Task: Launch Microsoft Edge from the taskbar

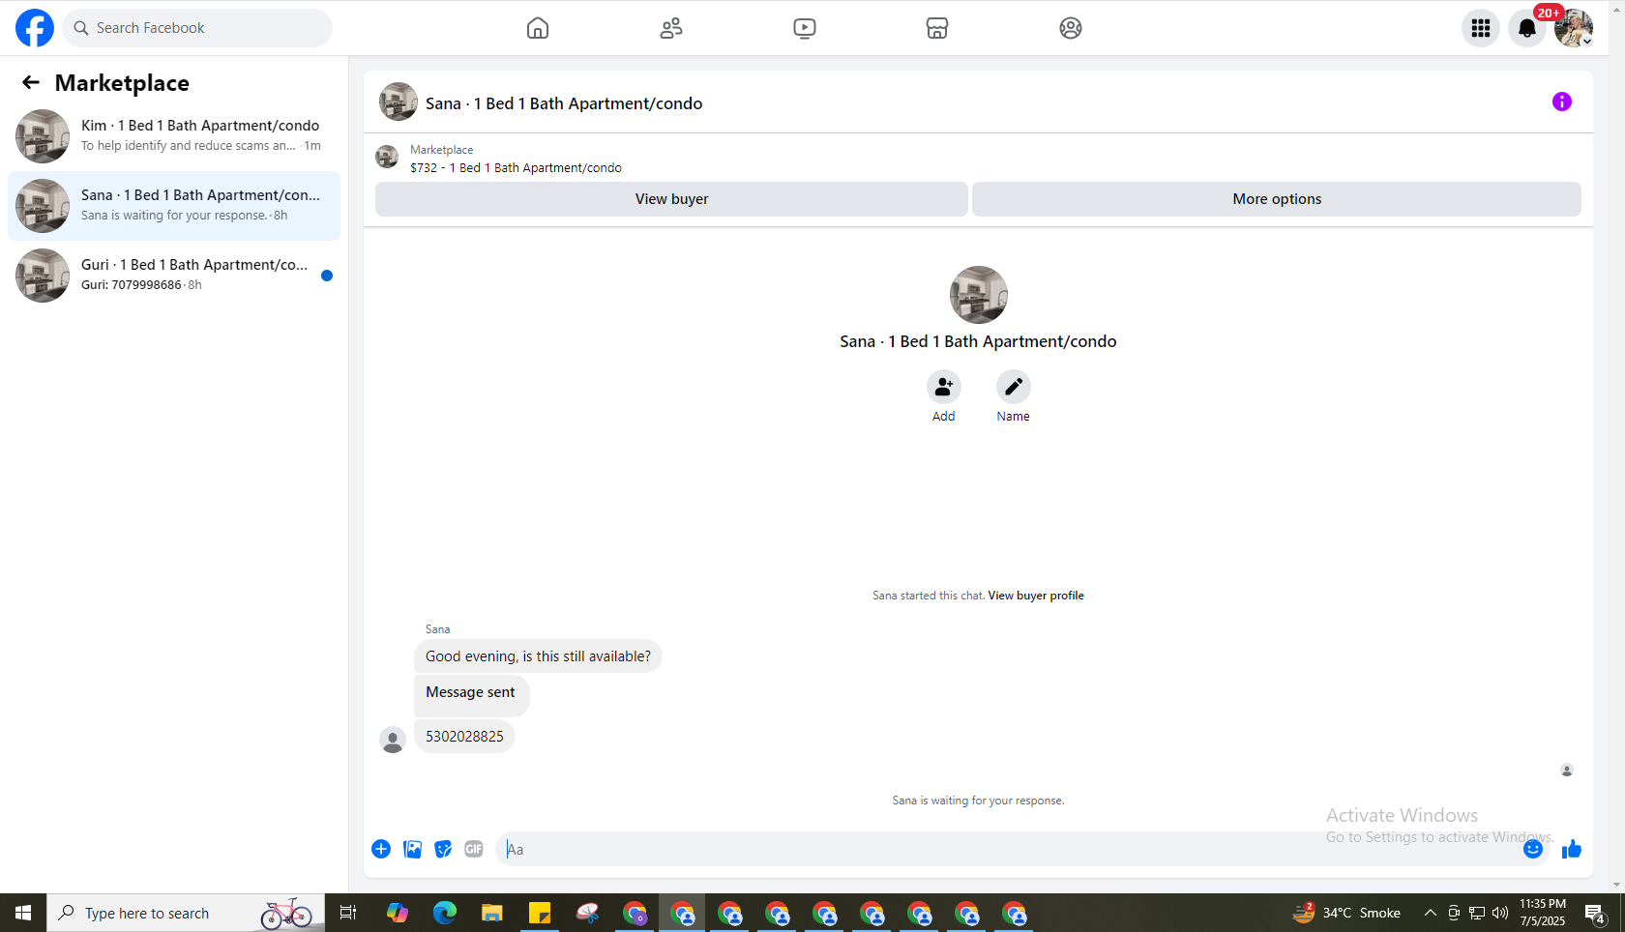Action: (445, 913)
